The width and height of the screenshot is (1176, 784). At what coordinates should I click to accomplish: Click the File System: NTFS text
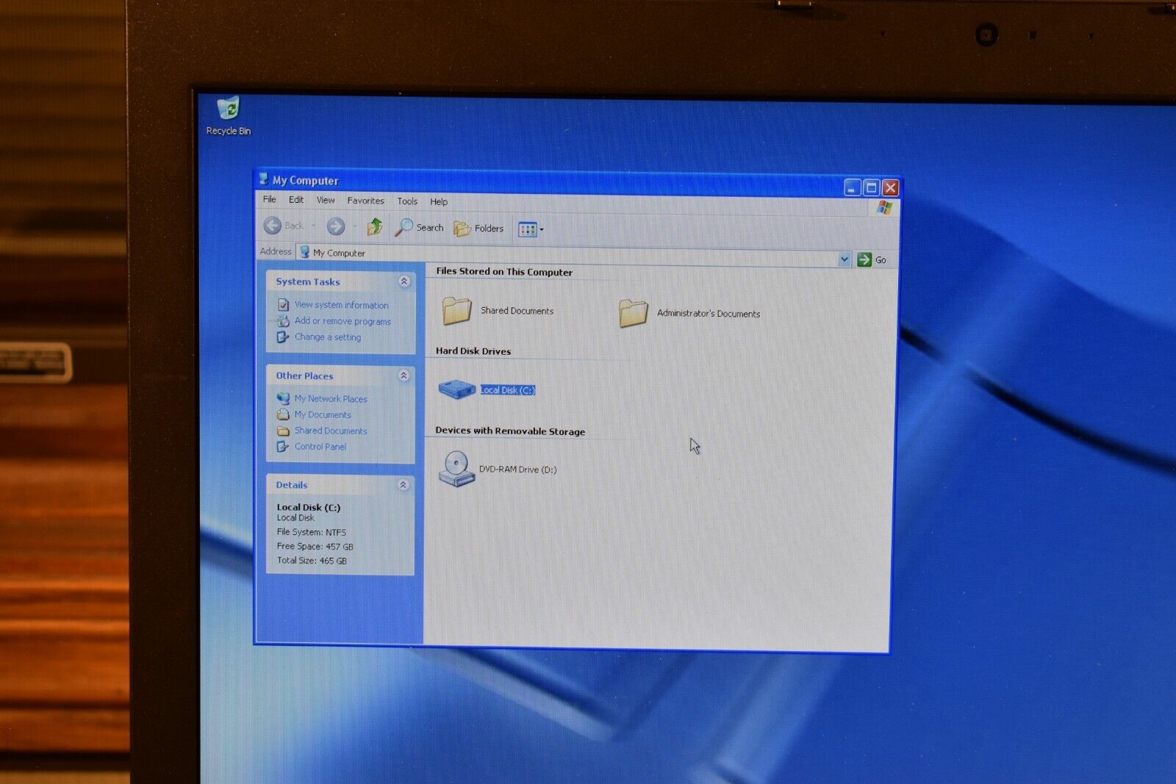coord(312,532)
